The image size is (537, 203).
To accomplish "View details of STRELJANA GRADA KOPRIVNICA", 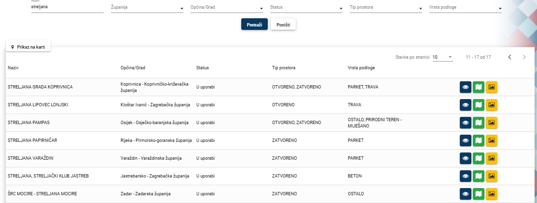I will click(x=466, y=87).
